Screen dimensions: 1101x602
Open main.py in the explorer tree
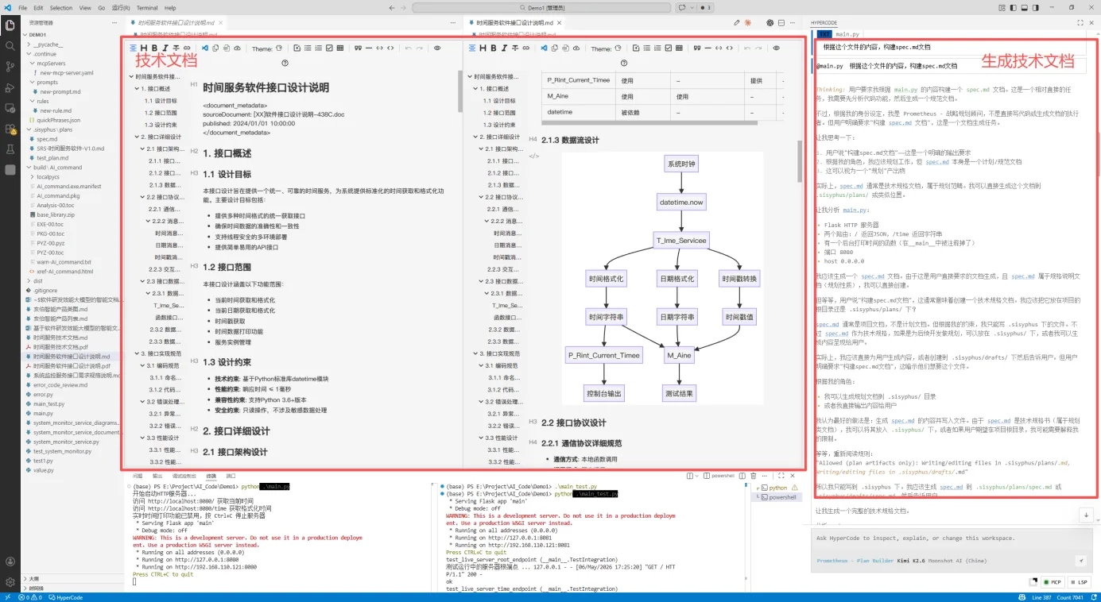44,413
